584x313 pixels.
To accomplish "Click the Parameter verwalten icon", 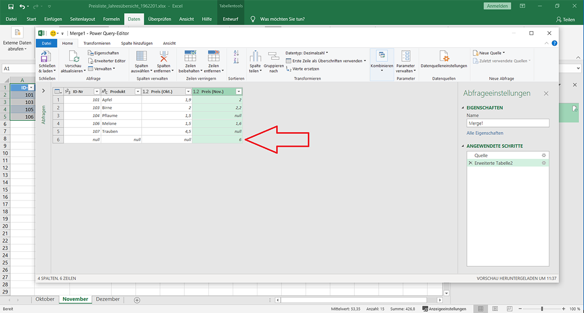I will tap(405, 56).
